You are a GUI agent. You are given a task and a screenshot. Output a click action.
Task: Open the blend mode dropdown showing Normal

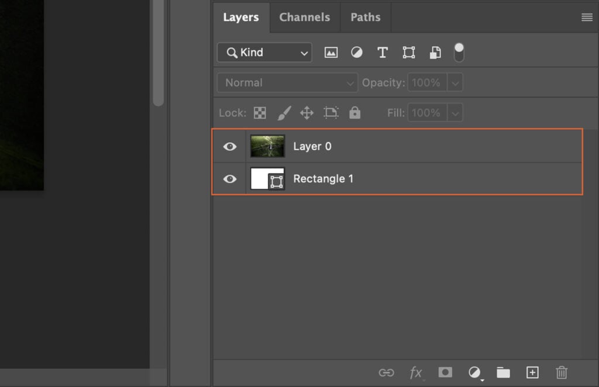[x=287, y=82]
